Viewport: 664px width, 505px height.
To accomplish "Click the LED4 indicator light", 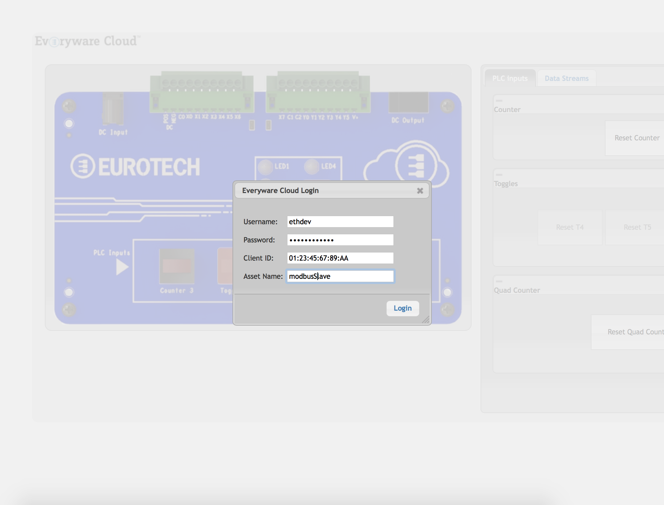I will point(312,166).
